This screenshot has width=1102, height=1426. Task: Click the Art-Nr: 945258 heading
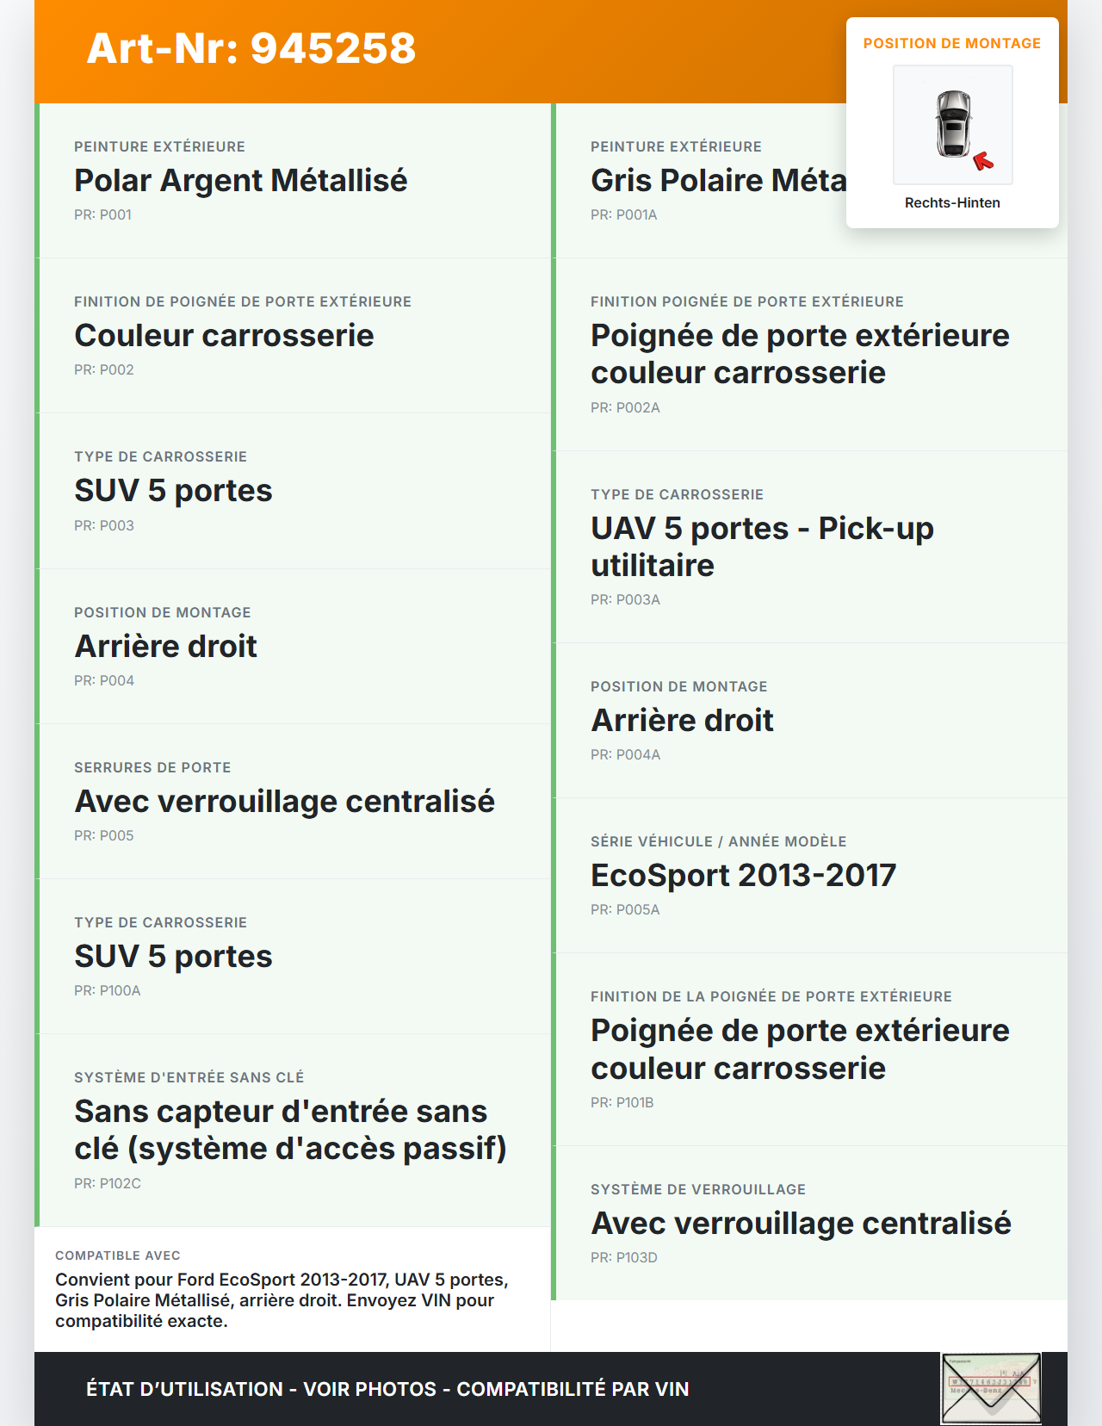[251, 48]
